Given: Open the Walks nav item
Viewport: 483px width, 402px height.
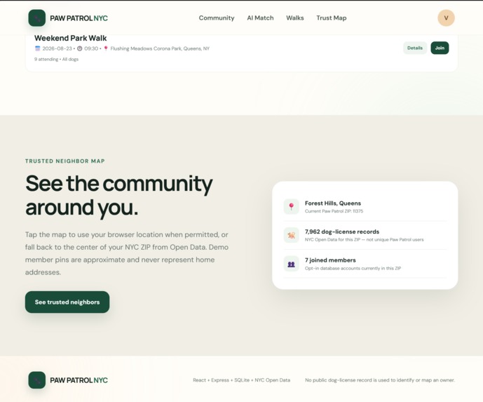Looking at the screenshot, I should [x=295, y=18].
